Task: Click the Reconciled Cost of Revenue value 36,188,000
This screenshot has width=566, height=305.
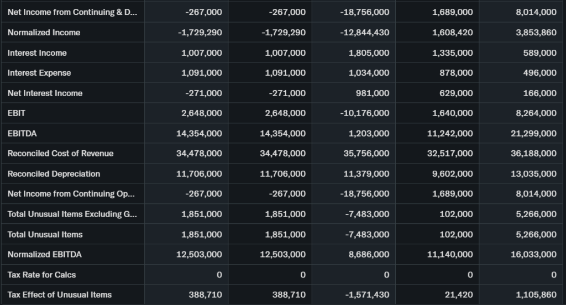Action: (533, 154)
